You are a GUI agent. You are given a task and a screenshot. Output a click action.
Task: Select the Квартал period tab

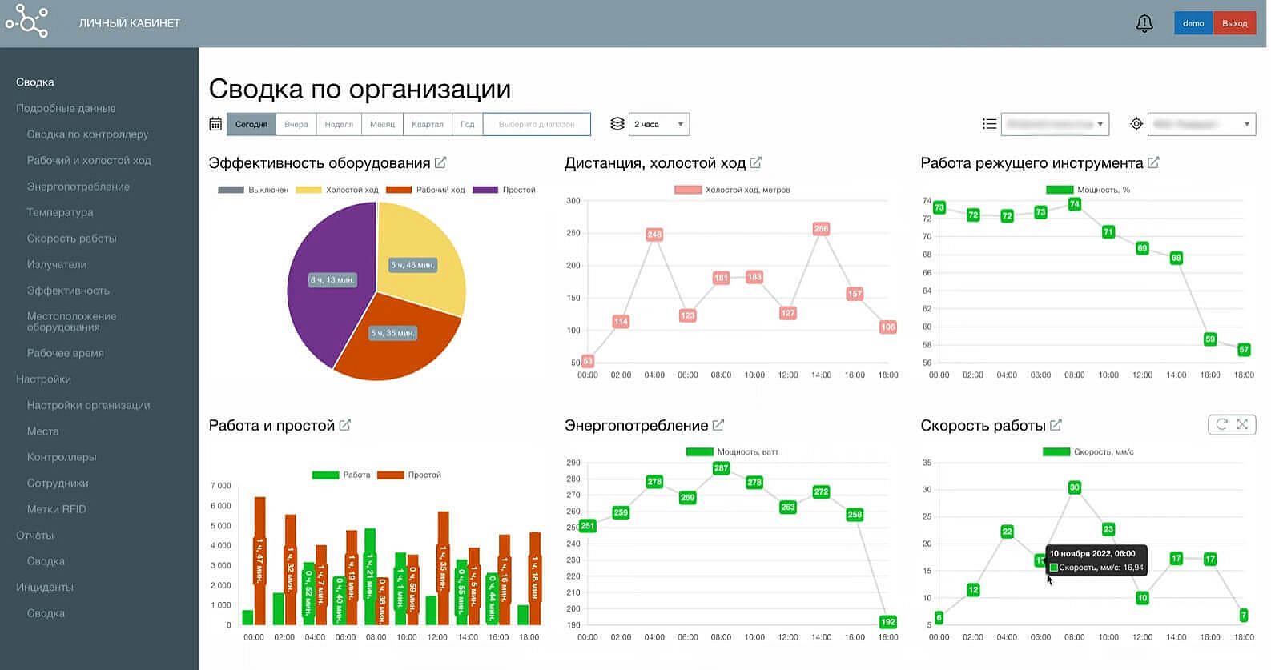pos(428,124)
